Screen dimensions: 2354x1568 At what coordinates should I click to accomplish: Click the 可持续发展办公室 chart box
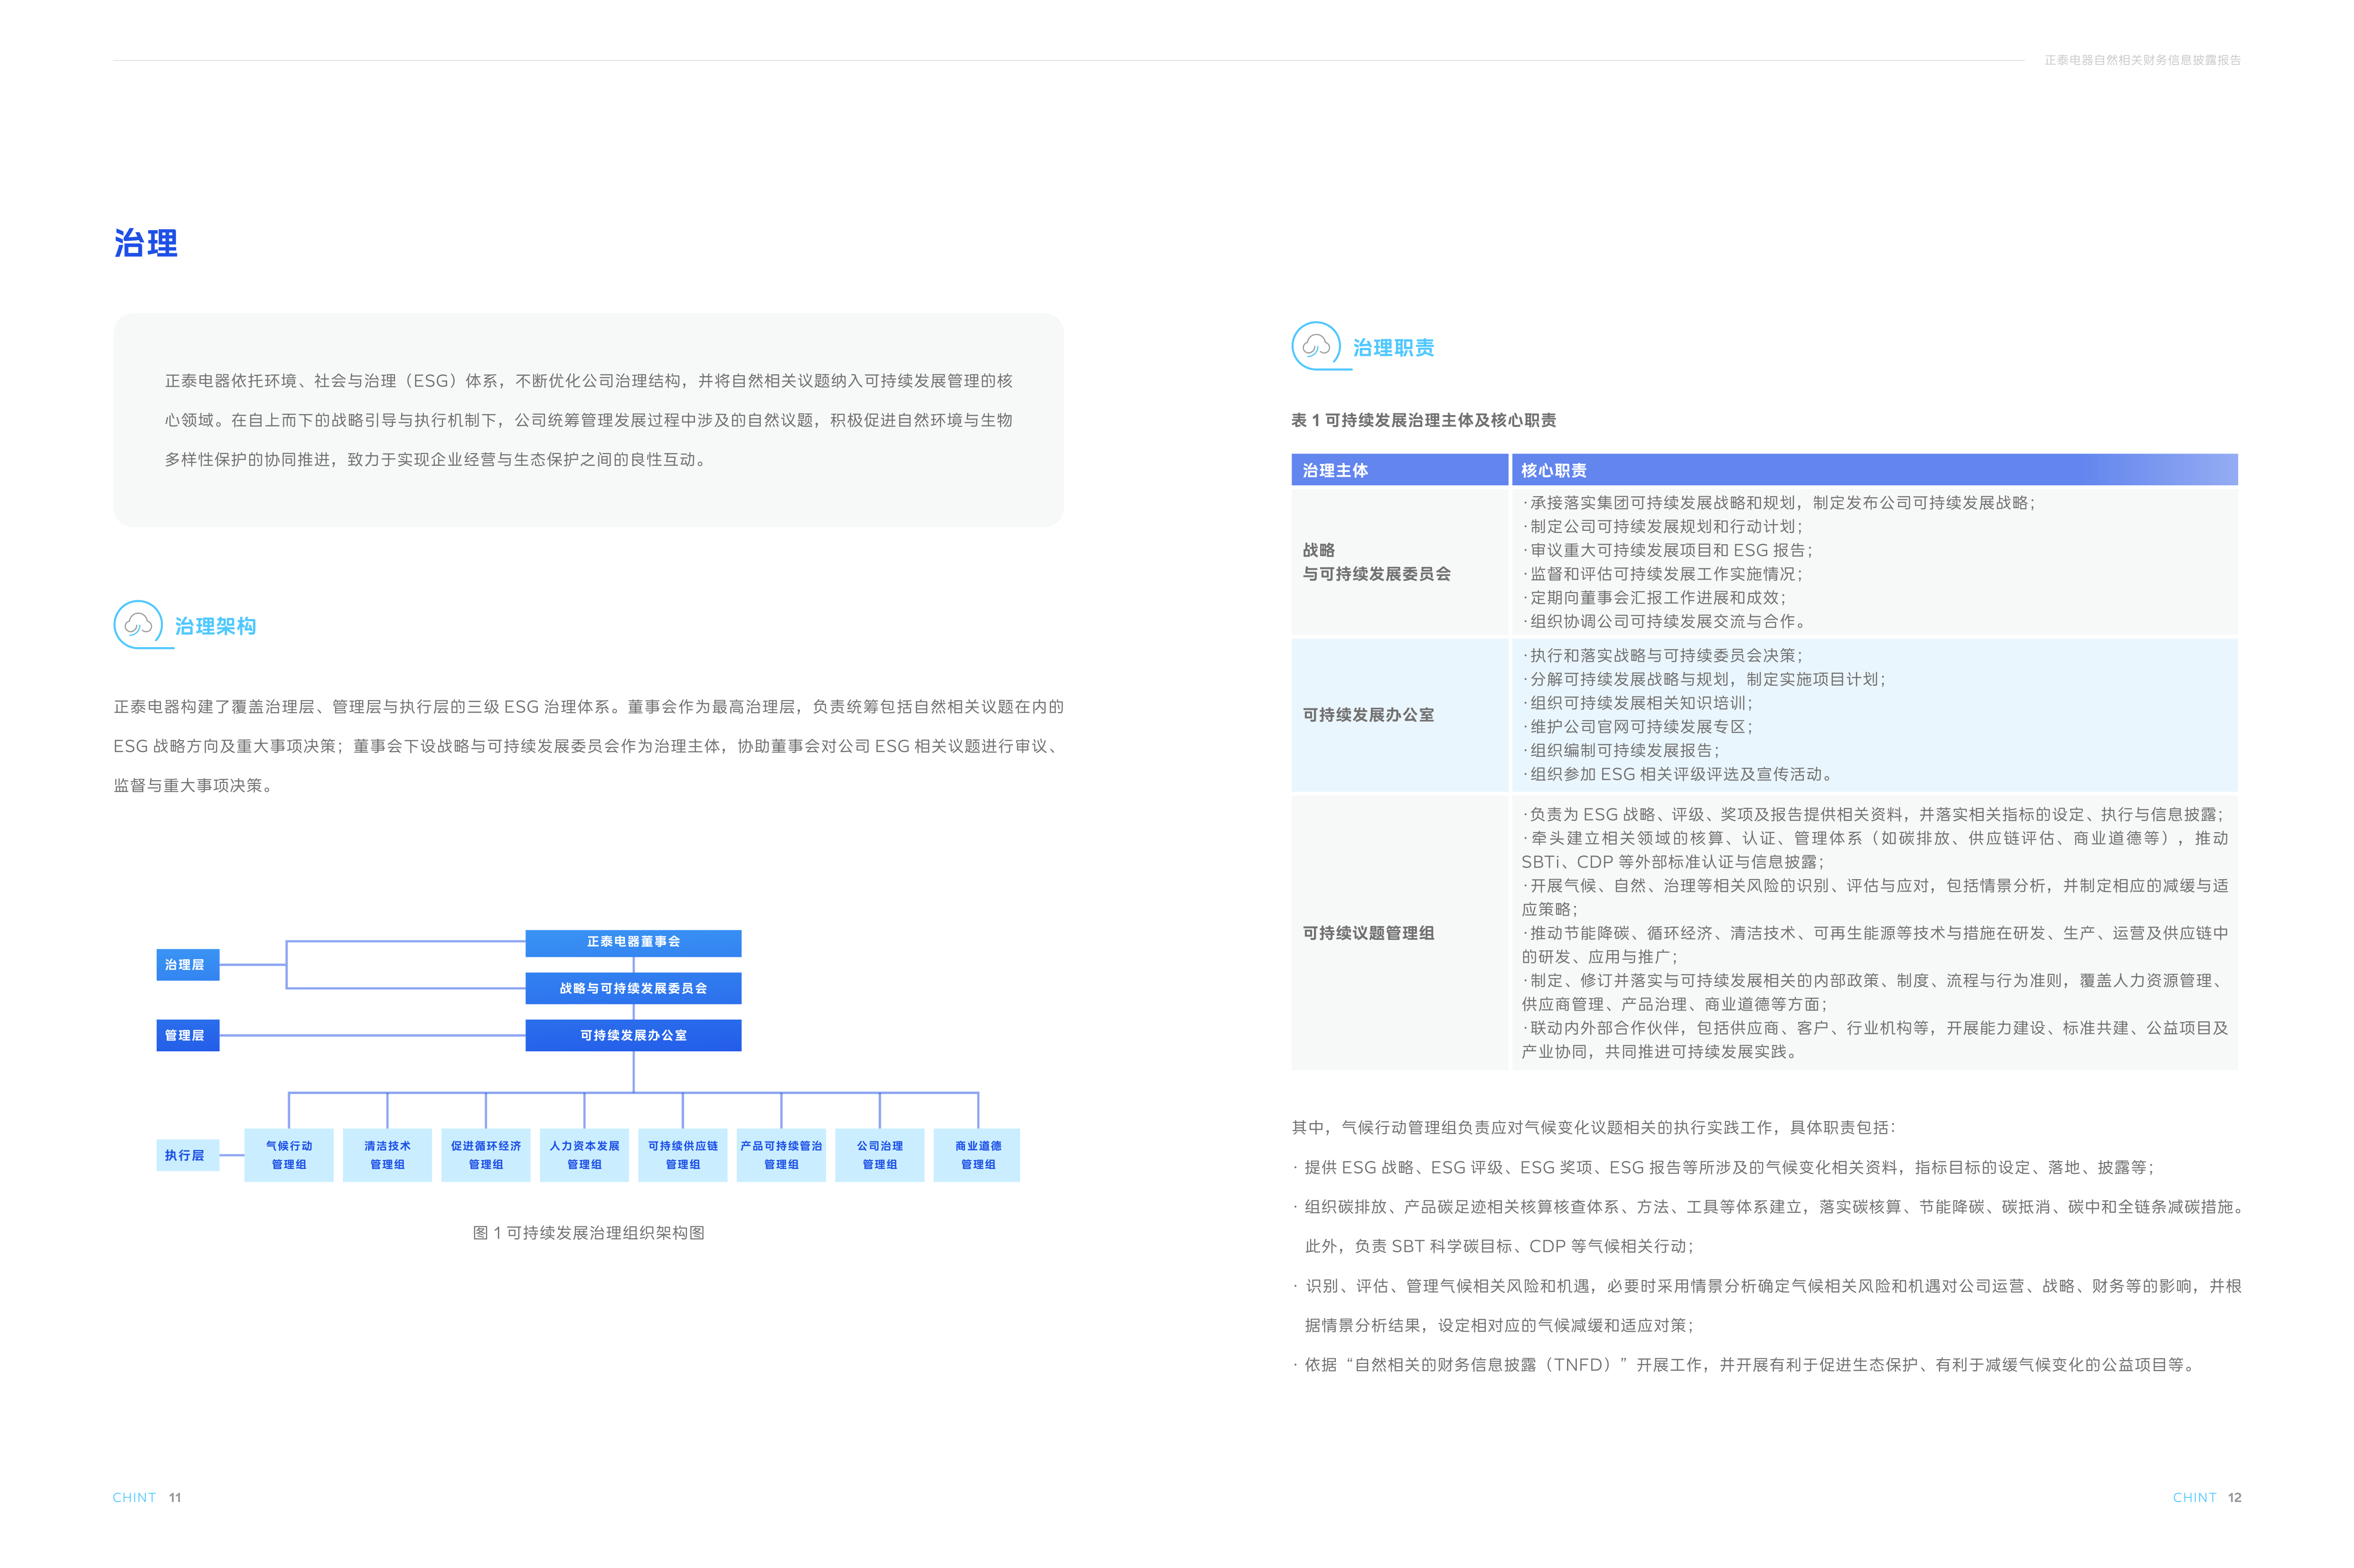point(632,1035)
